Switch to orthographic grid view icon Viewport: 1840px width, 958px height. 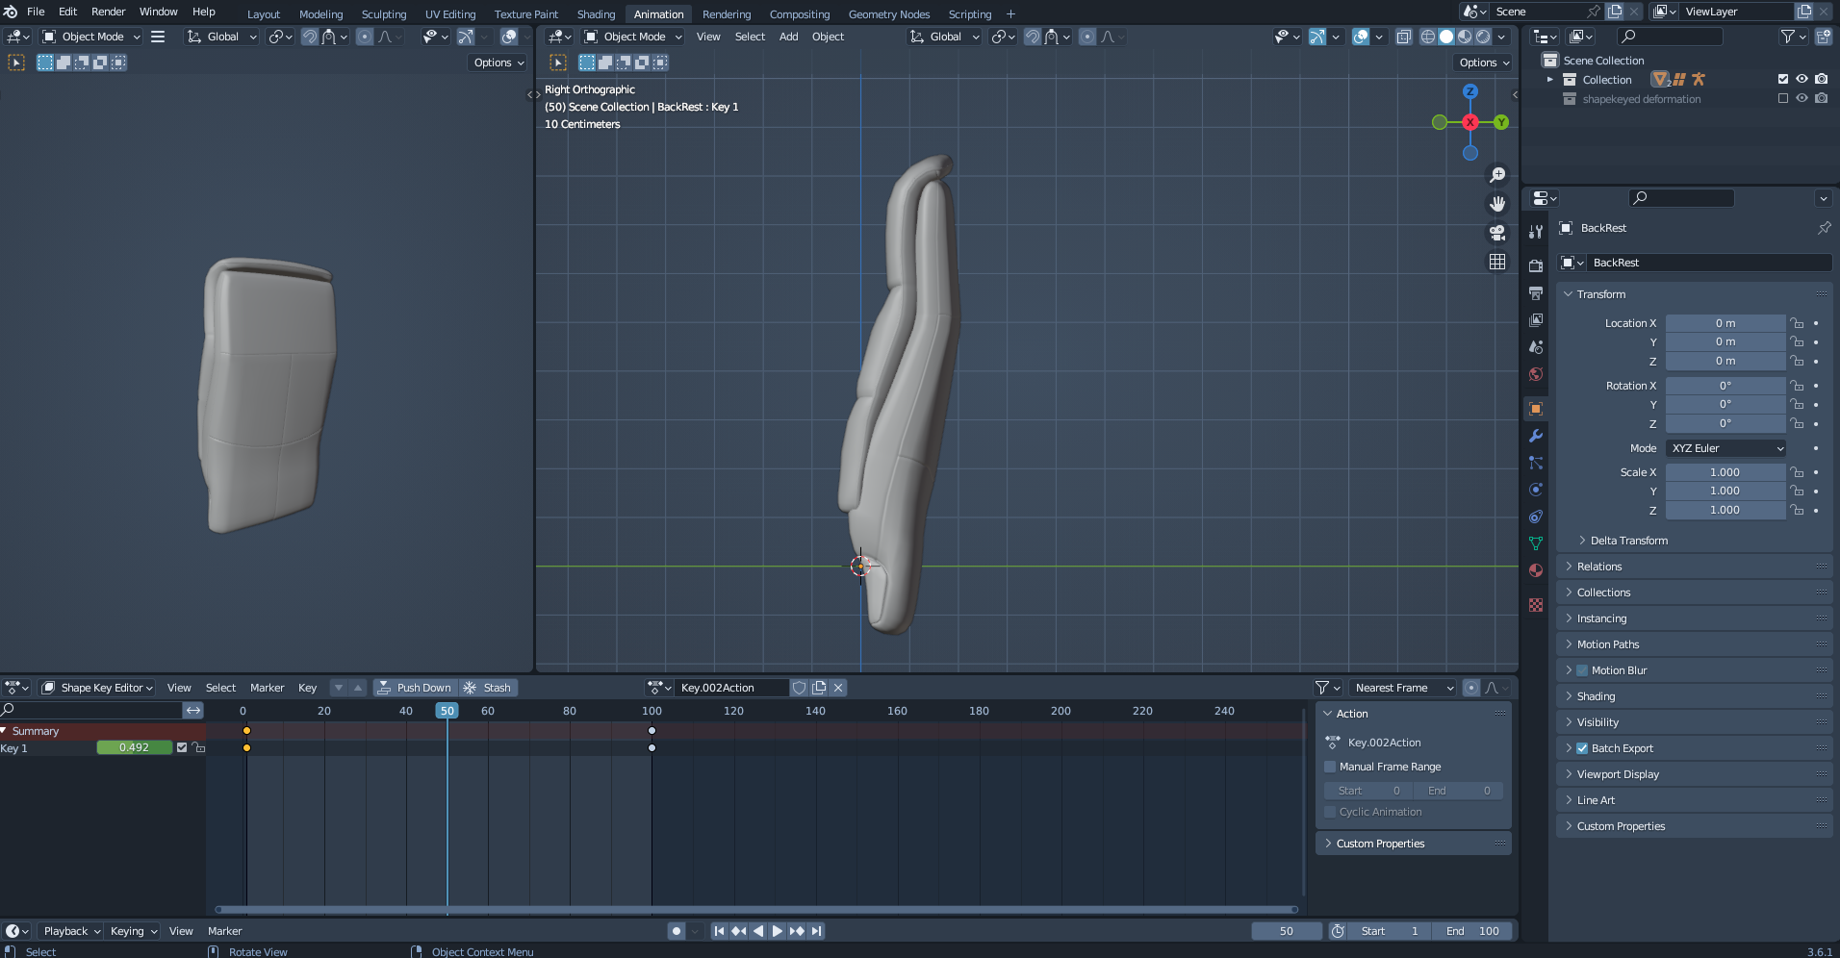click(1497, 262)
